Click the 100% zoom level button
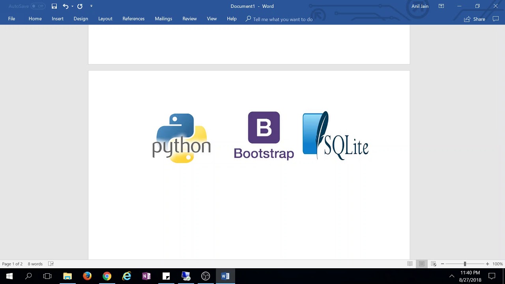This screenshot has height=284, width=505. (x=498, y=264)
